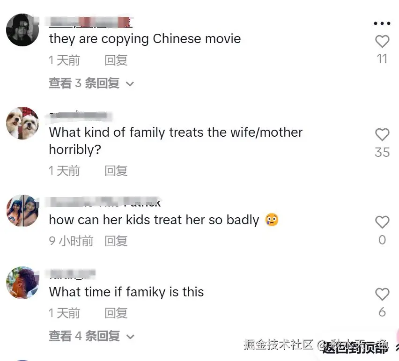Reply (回复) to the 9 小时前 comment

point(116,241)
